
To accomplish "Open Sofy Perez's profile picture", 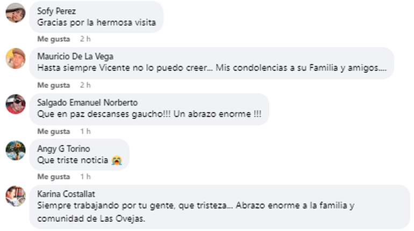I will 16,13.
